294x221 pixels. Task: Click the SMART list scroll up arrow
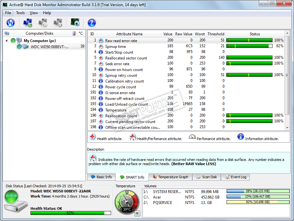coord(287,33)
